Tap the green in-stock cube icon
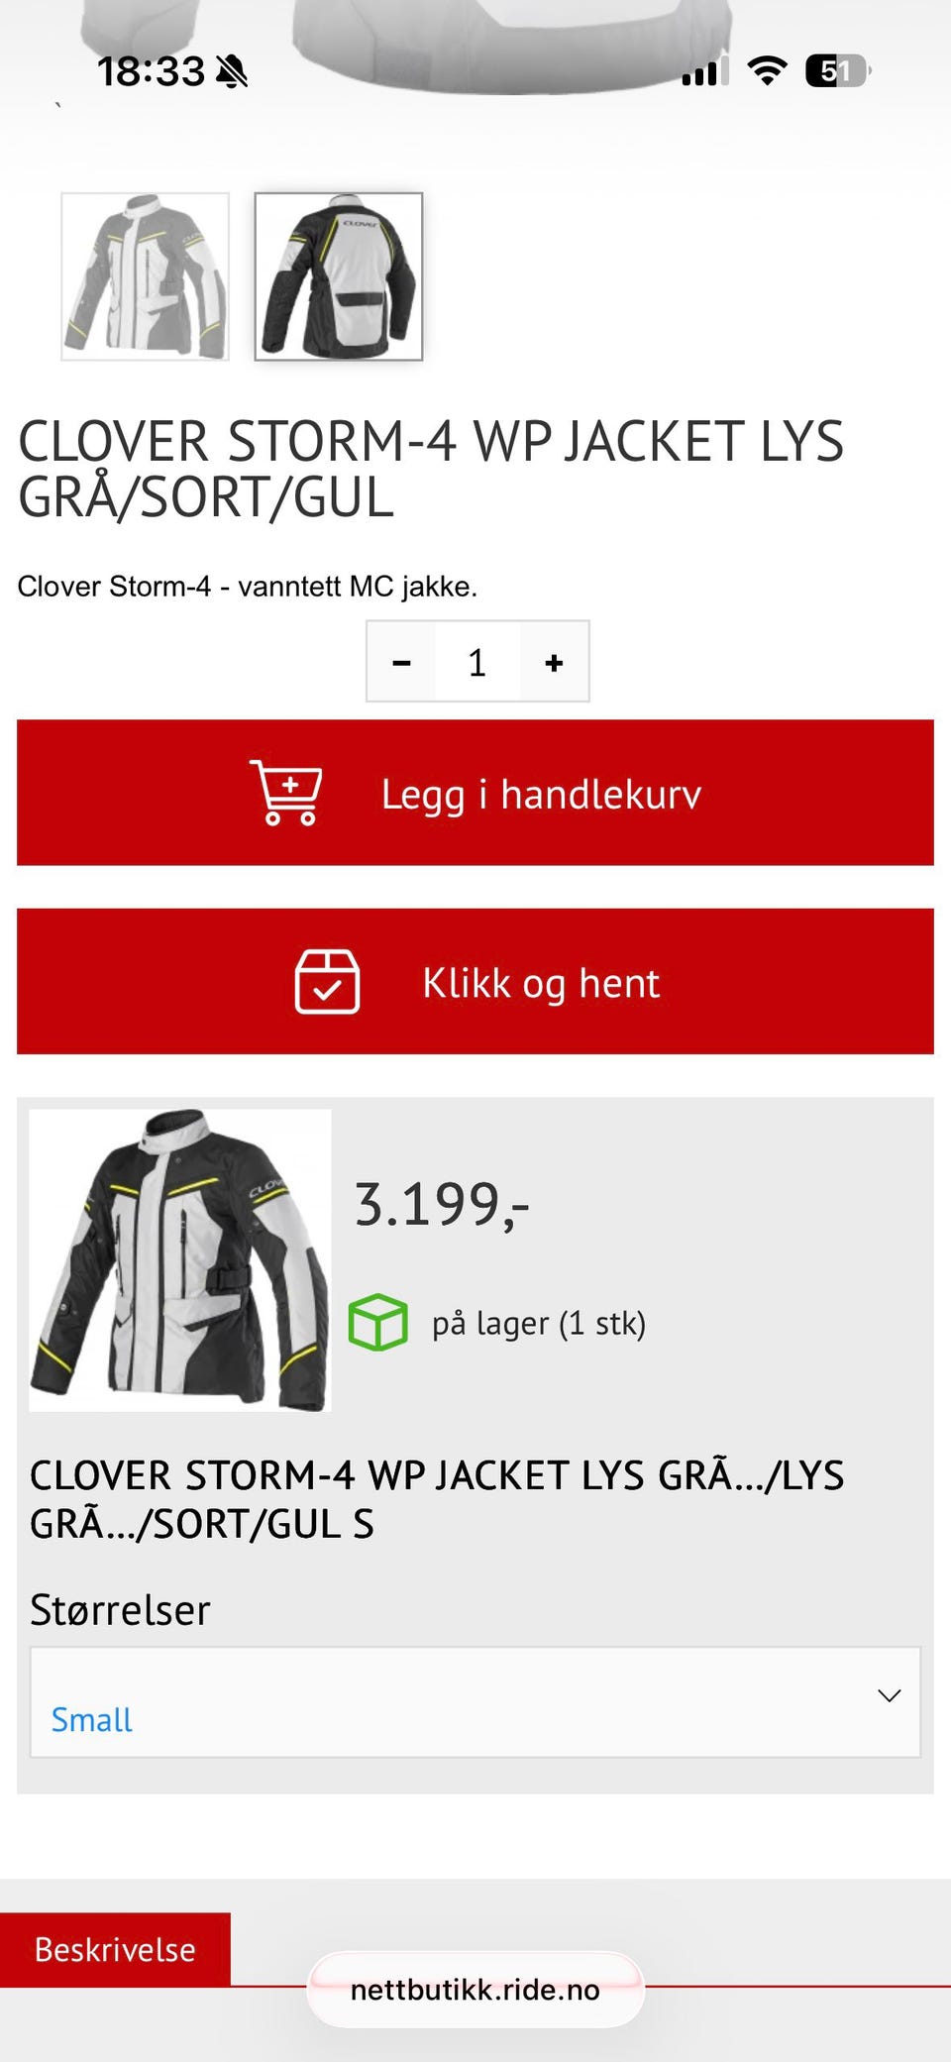Screen dimensions: 951x2062 (x=377, y=1322)
